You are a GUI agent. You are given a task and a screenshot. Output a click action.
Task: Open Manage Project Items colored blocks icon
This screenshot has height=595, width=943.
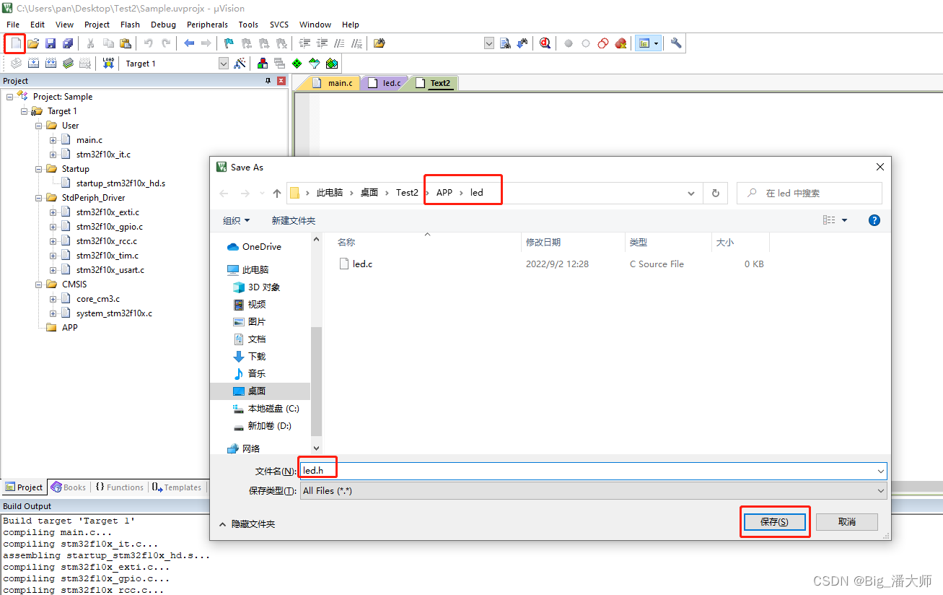(x=263, y=64)
